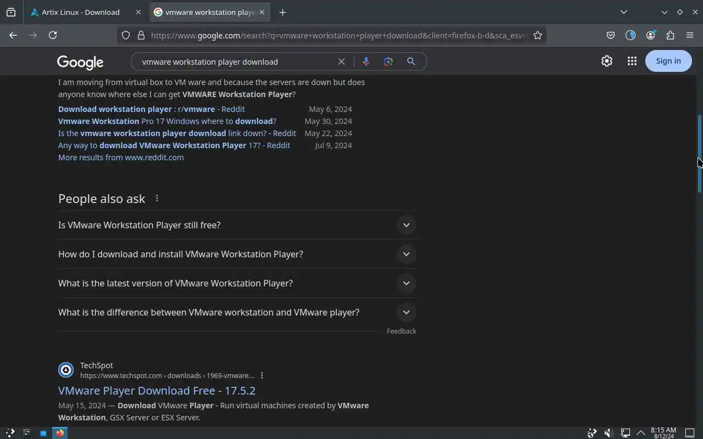
Task: Send Feedback on People also ask
Action: pos(401,331)
